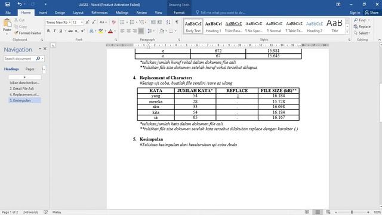Click the Cut scissors command

click(x=19, y=20)
